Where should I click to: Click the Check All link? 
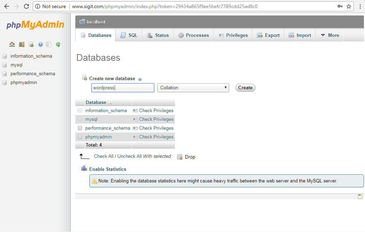103,156
